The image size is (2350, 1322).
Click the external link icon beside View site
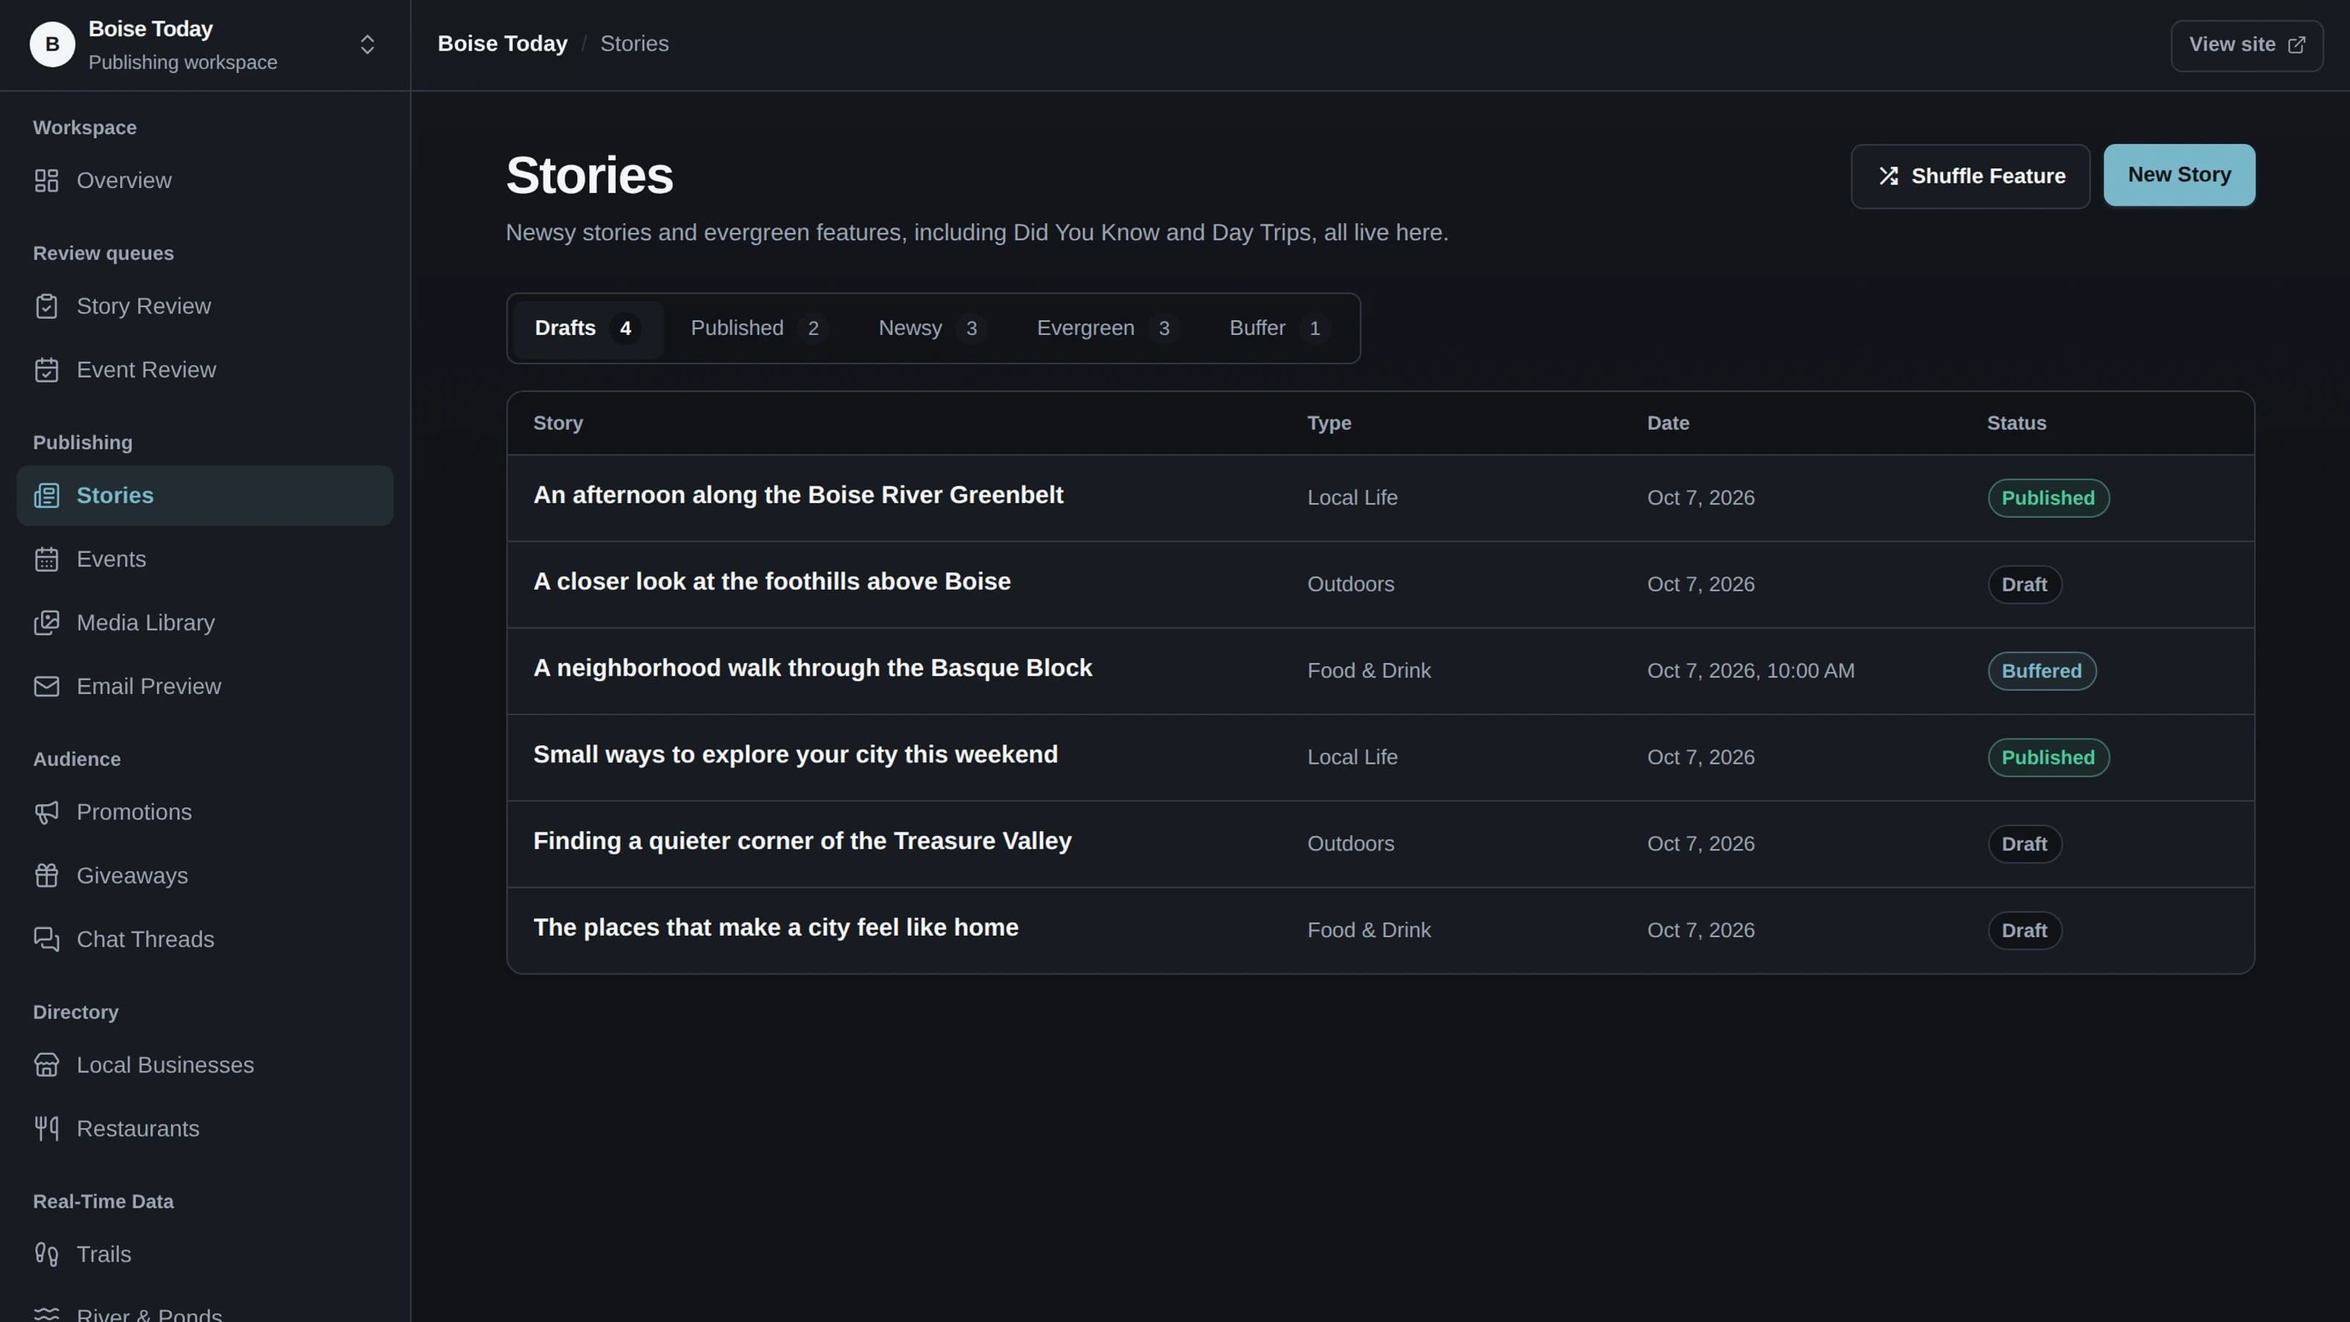coord(2297,45)
